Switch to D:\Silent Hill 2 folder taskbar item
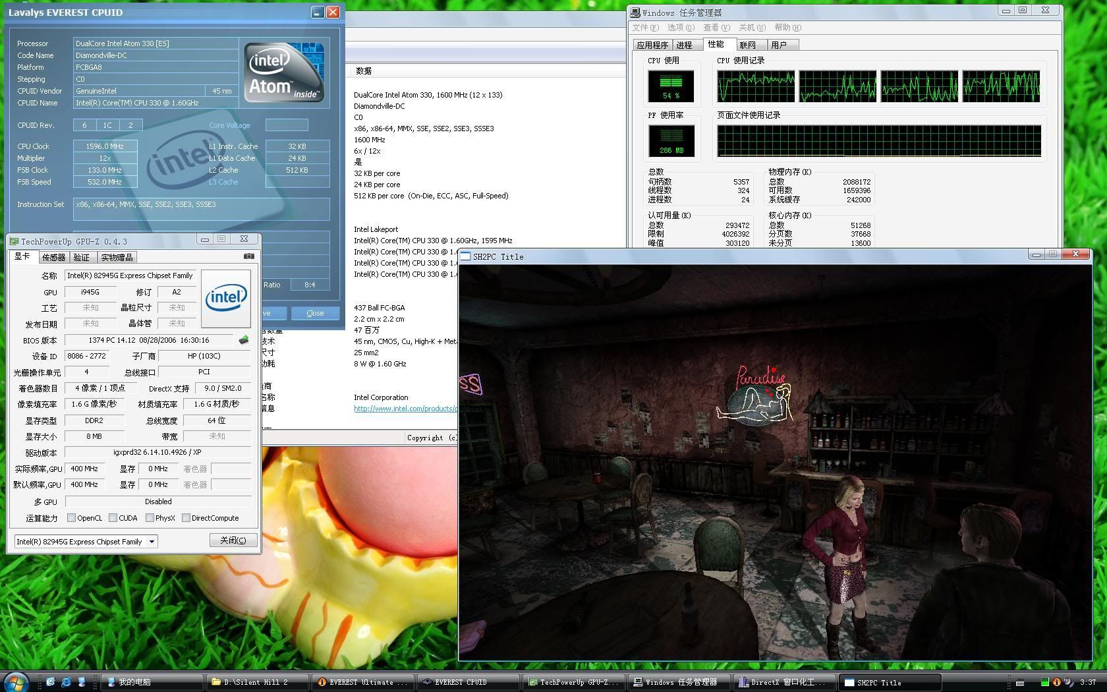This screenshot has height=692, width=1107. [x=258, y=682]
